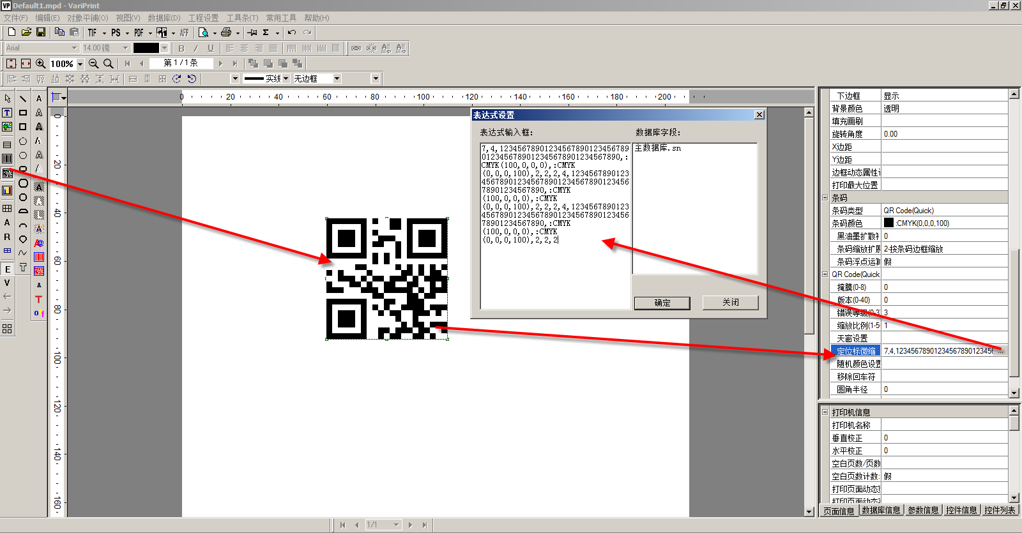
Task: Open the zoom 100% dropdown
Action: [80, 64]
